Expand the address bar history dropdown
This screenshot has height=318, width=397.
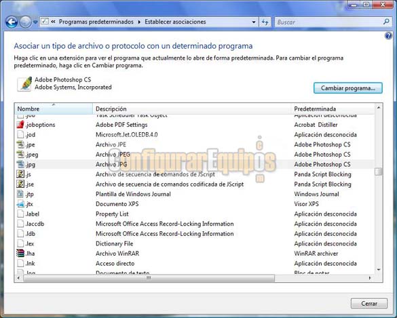coord(254,22)
